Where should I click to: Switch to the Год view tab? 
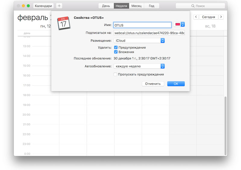(x=152, y=6)
